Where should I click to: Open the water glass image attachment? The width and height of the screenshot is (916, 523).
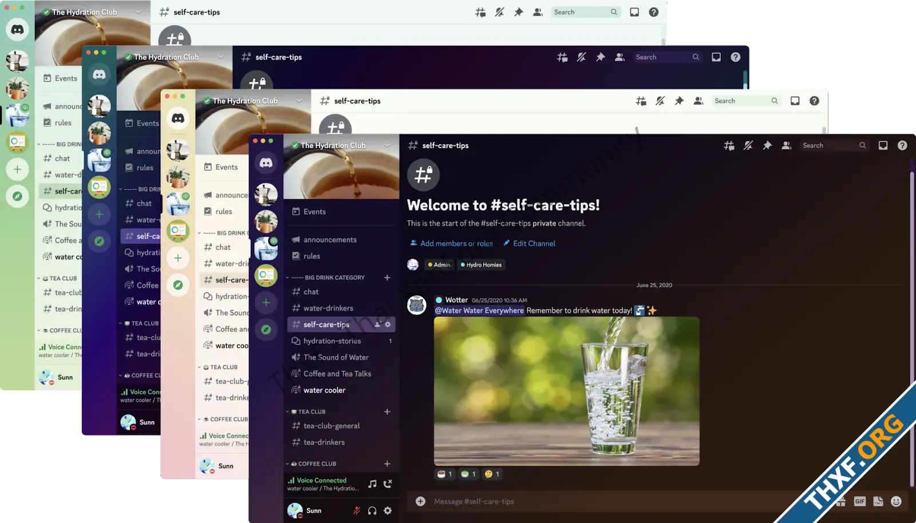tap(567, 391)
